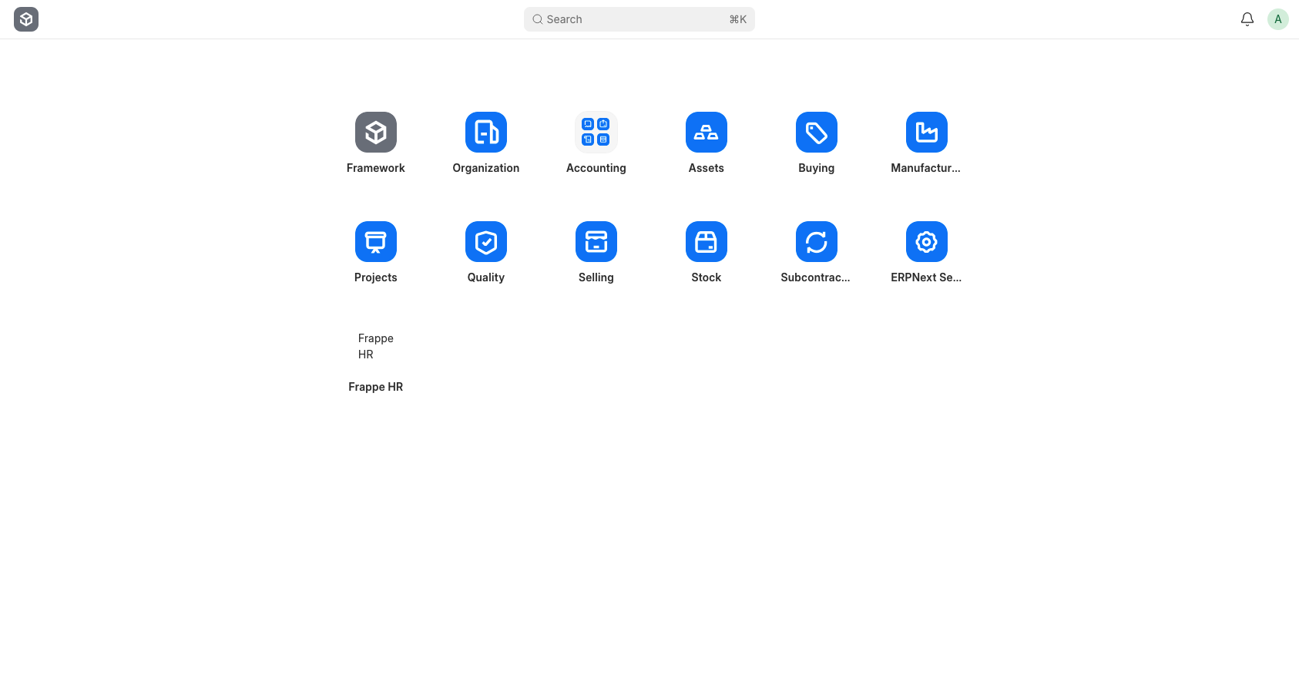This screenshot has height=699, width=1299.
Task: Click the Frappe logo in top-left corner
Action: (26, 19)
